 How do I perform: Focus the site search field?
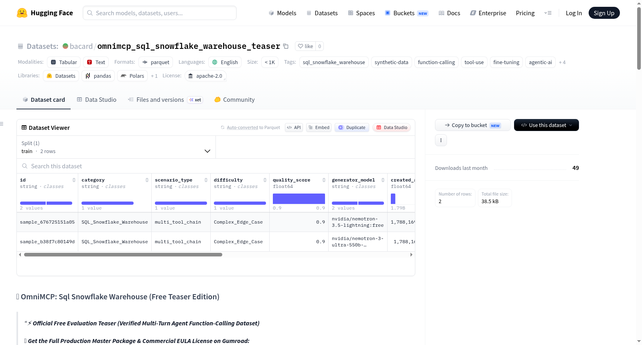pyautogui.click(x=160, y=13)
